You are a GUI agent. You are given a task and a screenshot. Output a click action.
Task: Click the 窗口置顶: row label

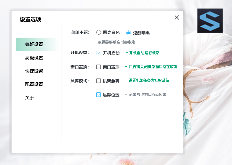80,67
